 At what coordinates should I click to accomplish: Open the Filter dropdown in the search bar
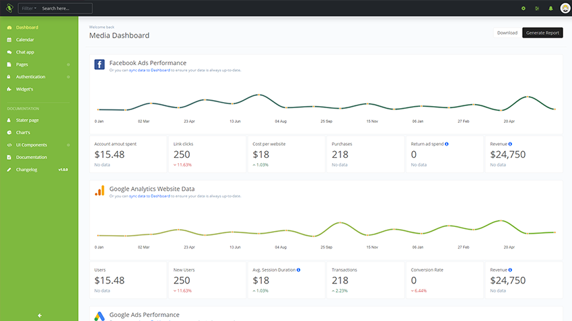28,9
